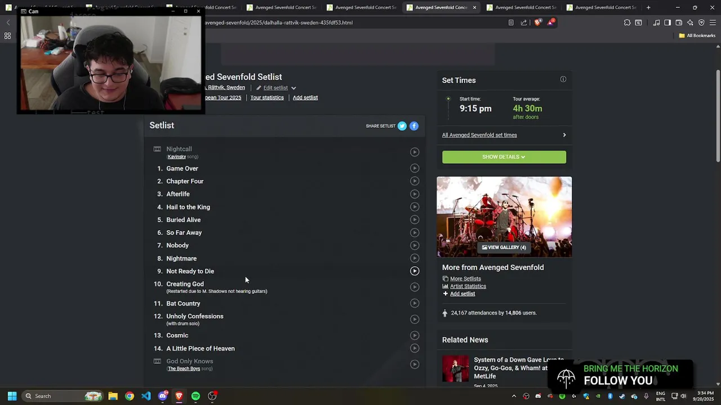Screen dimensions: 721x405
Task: Play video for Bat Country
Action: [x=415, y=303]
